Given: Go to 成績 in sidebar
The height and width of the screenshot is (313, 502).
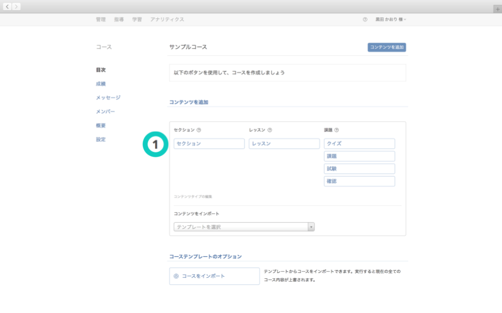Looking at the screenshot, I should coord(101,84).
